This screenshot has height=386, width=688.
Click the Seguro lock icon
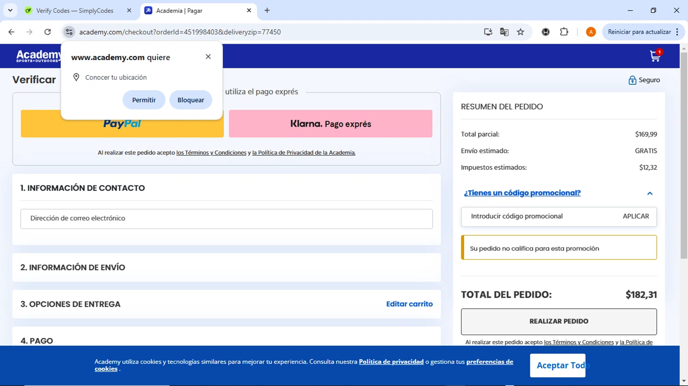632,80
